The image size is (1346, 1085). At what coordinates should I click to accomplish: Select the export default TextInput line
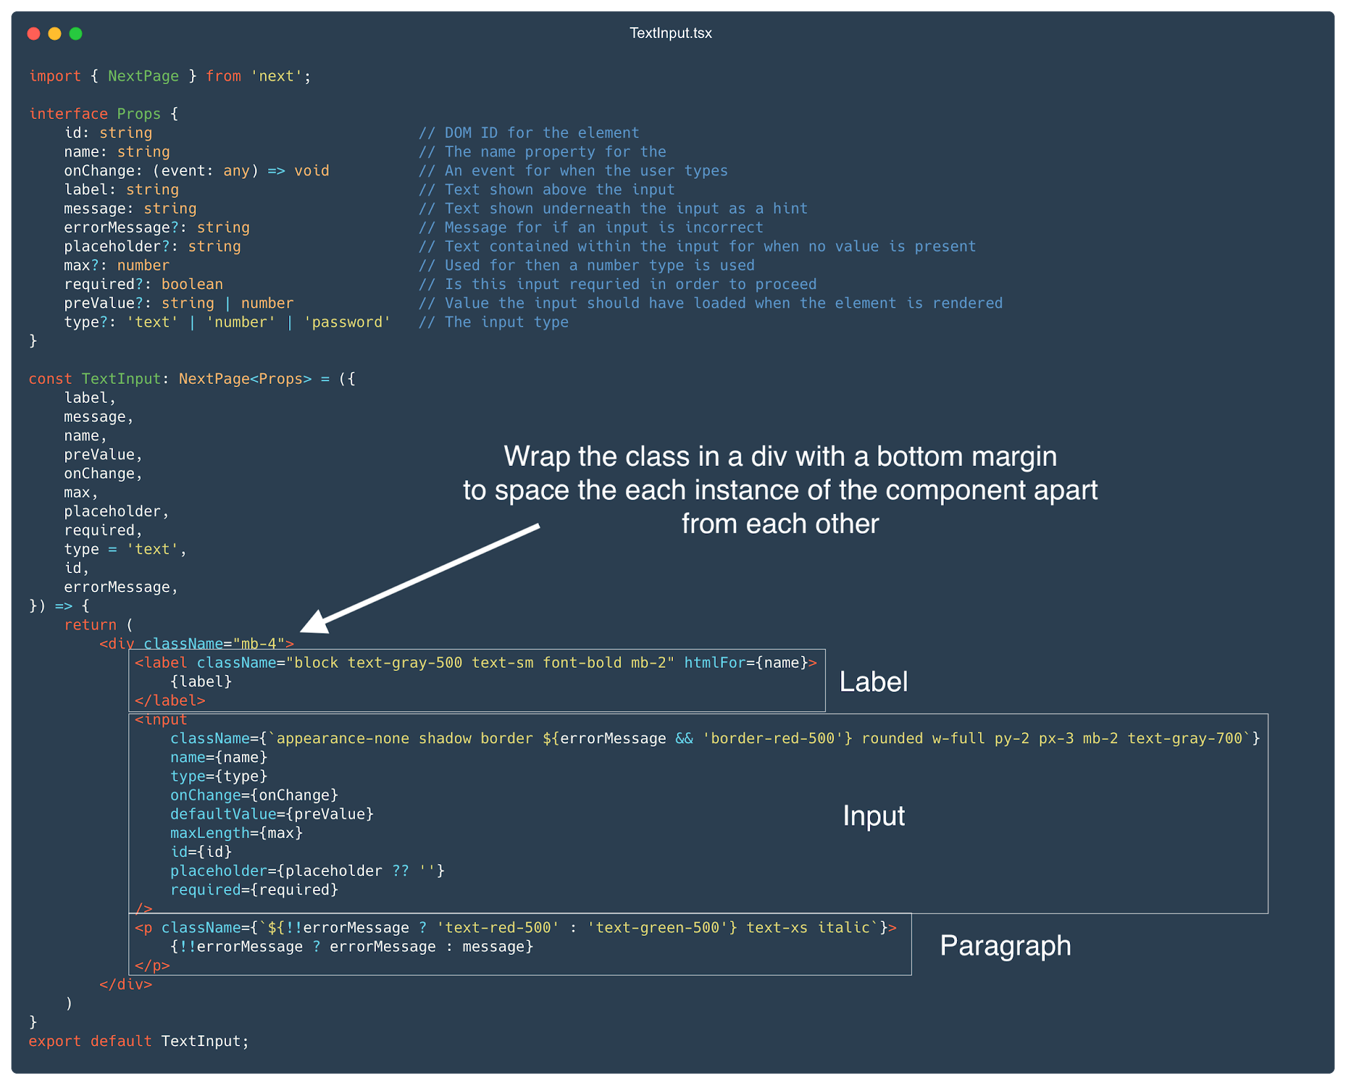click(x=138, y=1041)
